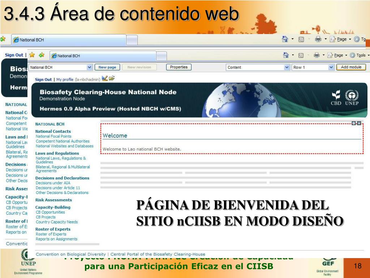Screen dimensions: 370x278
Task: Open Bilateral, Regional & Multilateral Agreements link
Action: [x=63, y=169]
